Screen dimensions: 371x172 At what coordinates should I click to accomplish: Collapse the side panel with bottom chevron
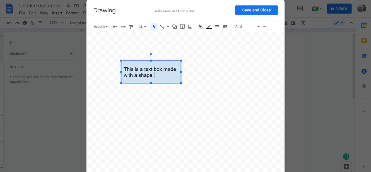[x=364, y=167]
